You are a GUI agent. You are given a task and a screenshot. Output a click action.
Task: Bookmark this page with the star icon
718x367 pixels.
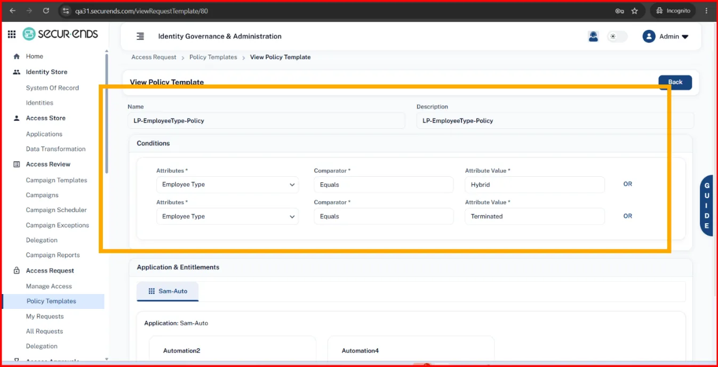635,11
